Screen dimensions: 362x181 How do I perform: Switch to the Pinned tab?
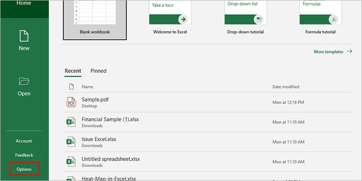coord(98,71)
